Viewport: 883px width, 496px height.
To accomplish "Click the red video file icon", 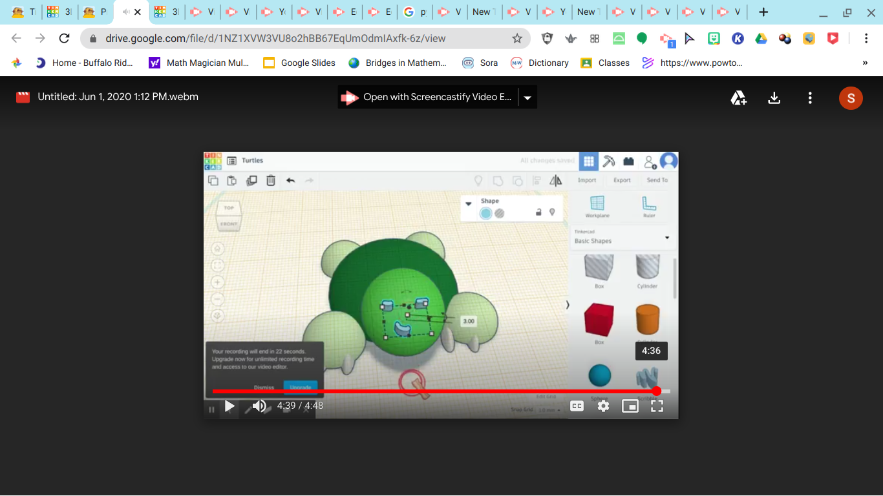I will click(x=23, y=98).
